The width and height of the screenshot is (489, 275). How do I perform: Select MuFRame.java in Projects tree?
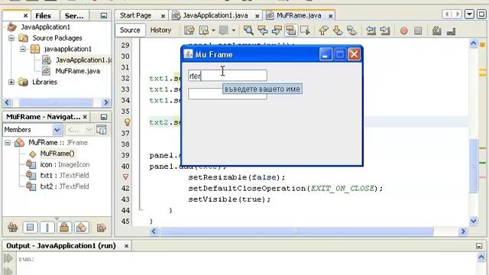78,71
